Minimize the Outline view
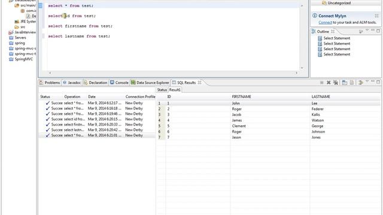The height and width of the screenshot is (215, 383). (373, 30)
